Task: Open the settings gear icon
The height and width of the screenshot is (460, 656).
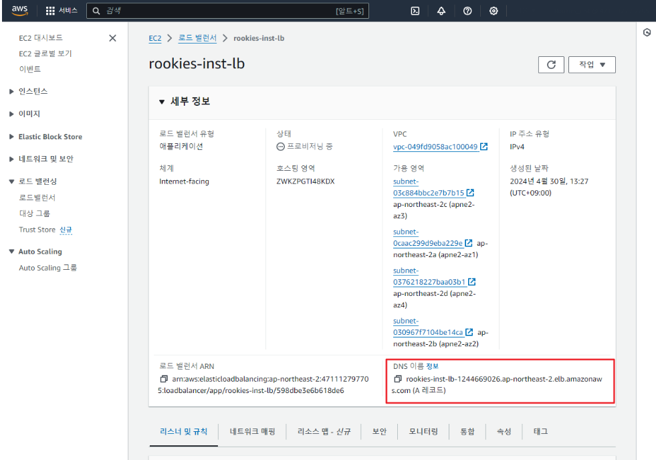Action: [494, 11]
